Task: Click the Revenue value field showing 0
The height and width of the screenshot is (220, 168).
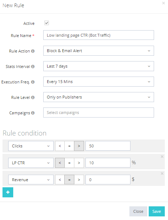Action: point(108,180)
